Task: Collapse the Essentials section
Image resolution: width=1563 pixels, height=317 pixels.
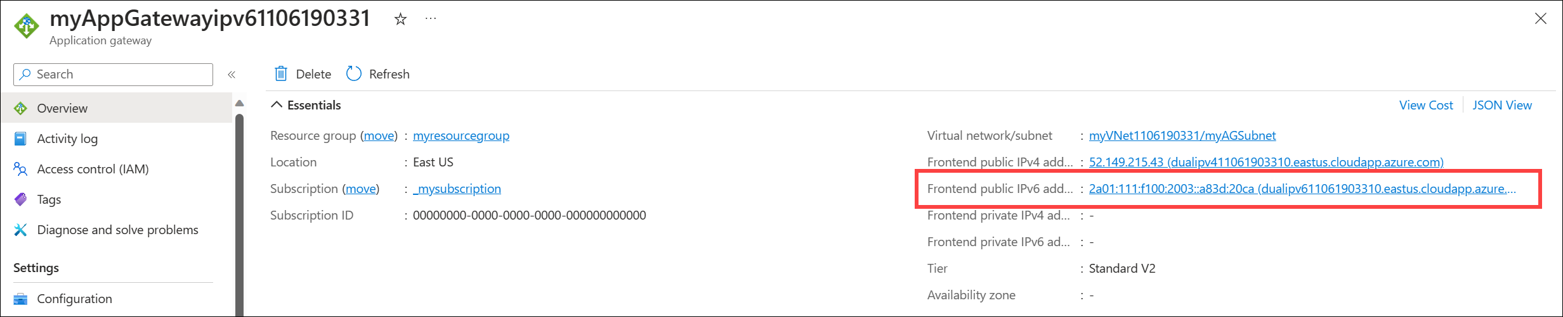Action: click(x=277, y=105)
